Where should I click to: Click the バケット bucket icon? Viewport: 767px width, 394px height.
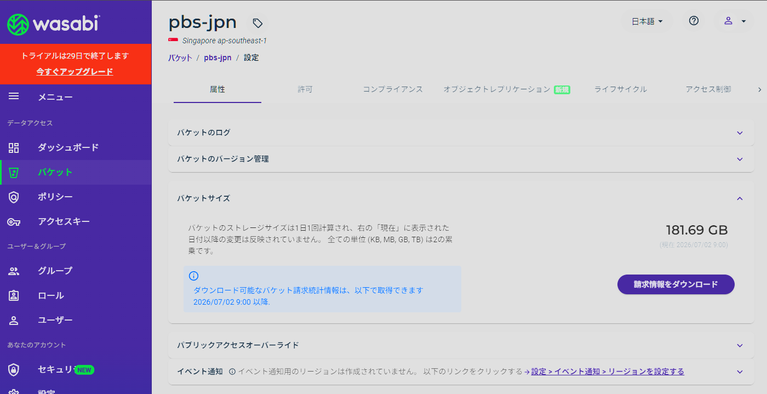tap(14, 173)
